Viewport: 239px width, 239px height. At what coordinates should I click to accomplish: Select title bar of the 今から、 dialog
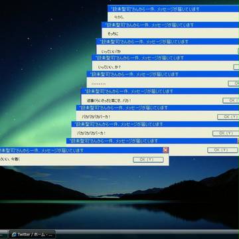point(173,9)
